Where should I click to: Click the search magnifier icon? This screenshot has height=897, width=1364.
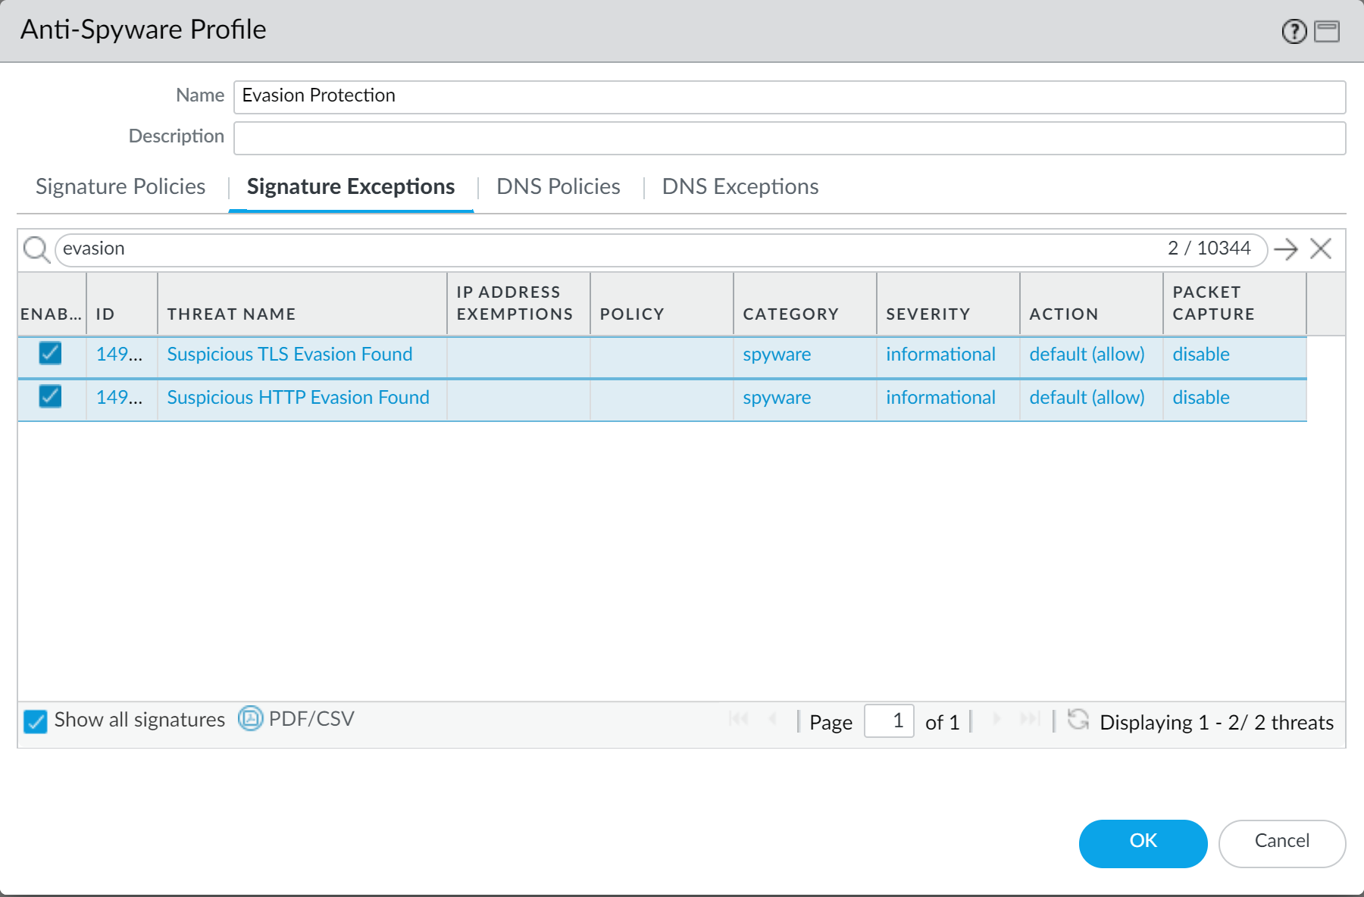tap(36, 248)
